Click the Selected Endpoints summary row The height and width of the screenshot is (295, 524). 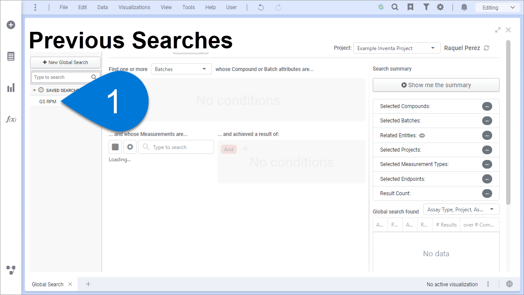(x=436, y=179)
